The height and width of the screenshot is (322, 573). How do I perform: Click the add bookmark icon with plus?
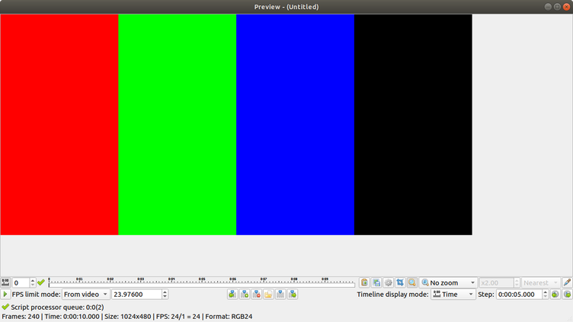point(245,295)
